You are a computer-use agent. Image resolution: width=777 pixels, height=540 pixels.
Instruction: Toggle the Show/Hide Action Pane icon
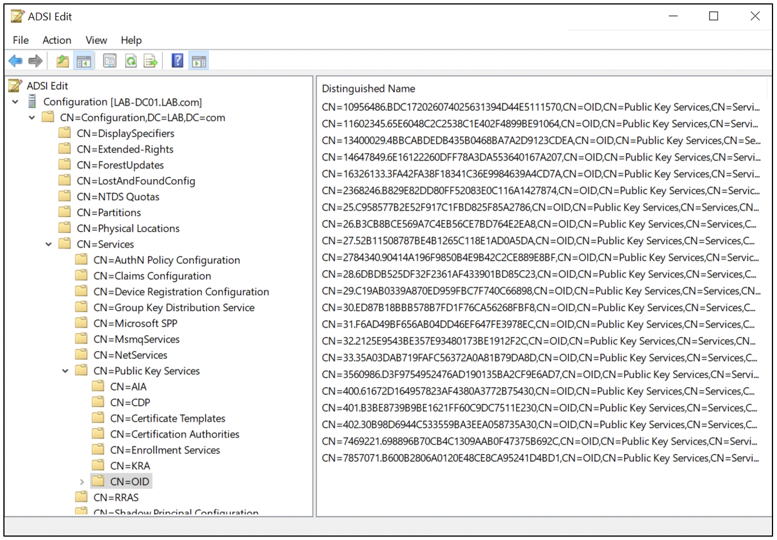[x=198, y=61]
